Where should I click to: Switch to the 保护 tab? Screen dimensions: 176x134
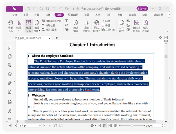(x=109, y=15)
